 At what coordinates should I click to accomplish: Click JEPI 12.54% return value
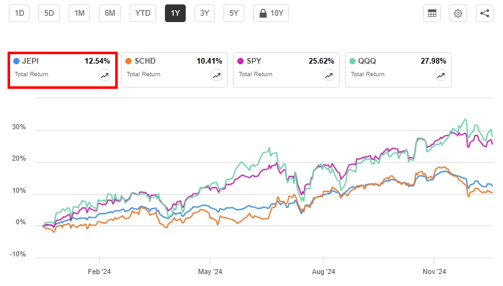pyautogui.click(x=97, y=61)
